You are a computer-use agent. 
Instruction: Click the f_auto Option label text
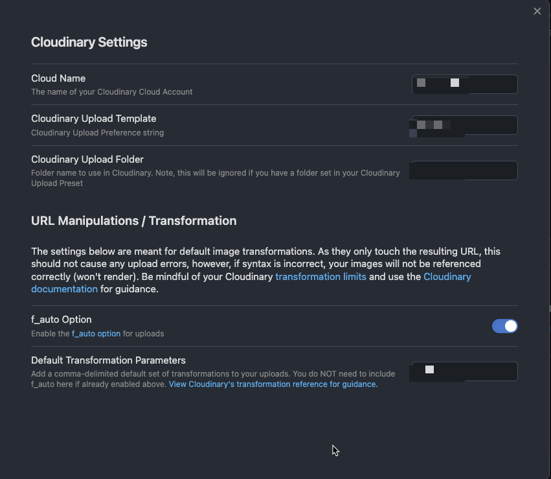61,319
